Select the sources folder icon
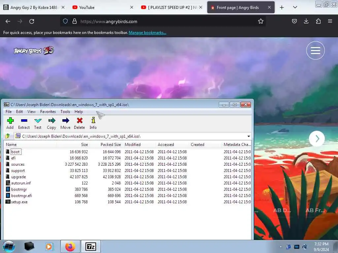 [x=8, y=164]
